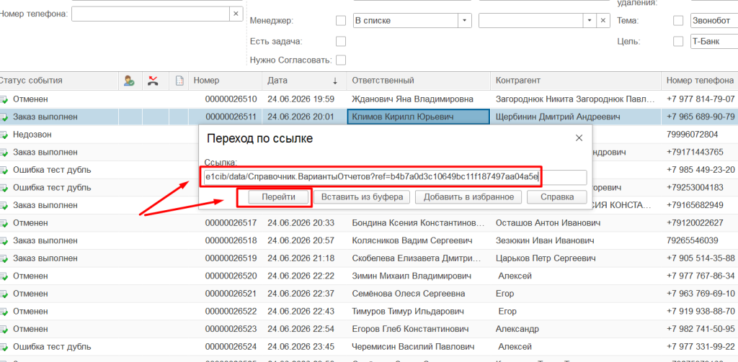Viewport: 738px width, 362px height.
Task: Enable the Тема checkbox next to Звонобот
Action: pos(678,21)
